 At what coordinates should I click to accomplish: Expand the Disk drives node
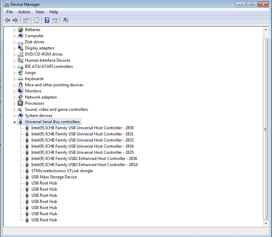(x=14, y=42)
